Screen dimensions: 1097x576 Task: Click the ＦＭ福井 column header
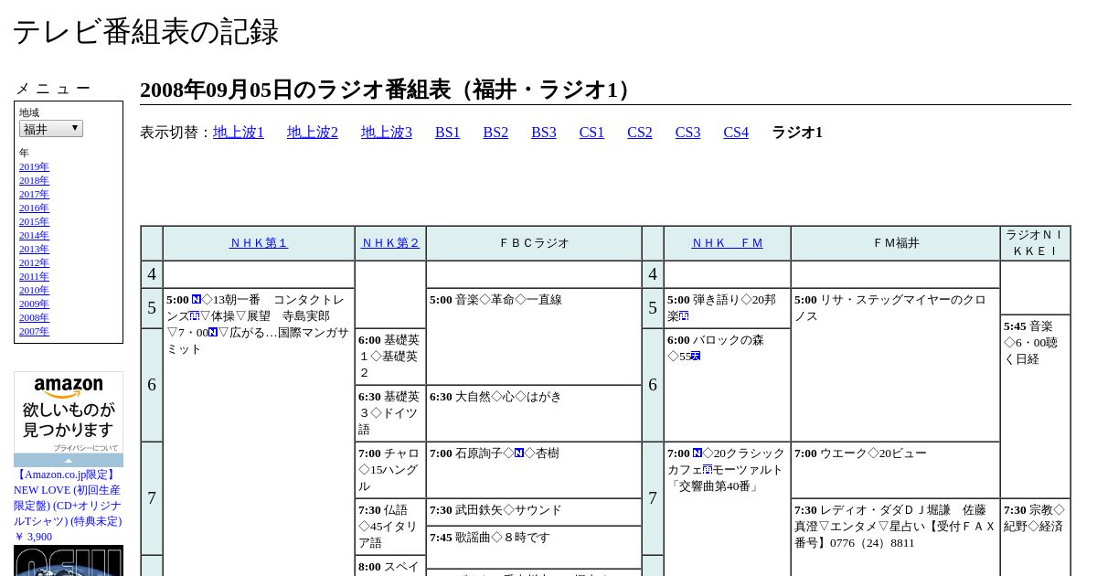pyautogui.click(x=895, y=243)
